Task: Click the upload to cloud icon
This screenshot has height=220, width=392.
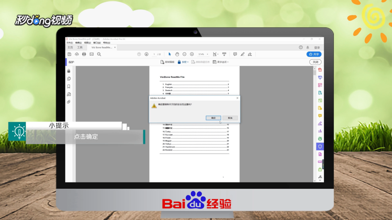Action: [77, 54]
